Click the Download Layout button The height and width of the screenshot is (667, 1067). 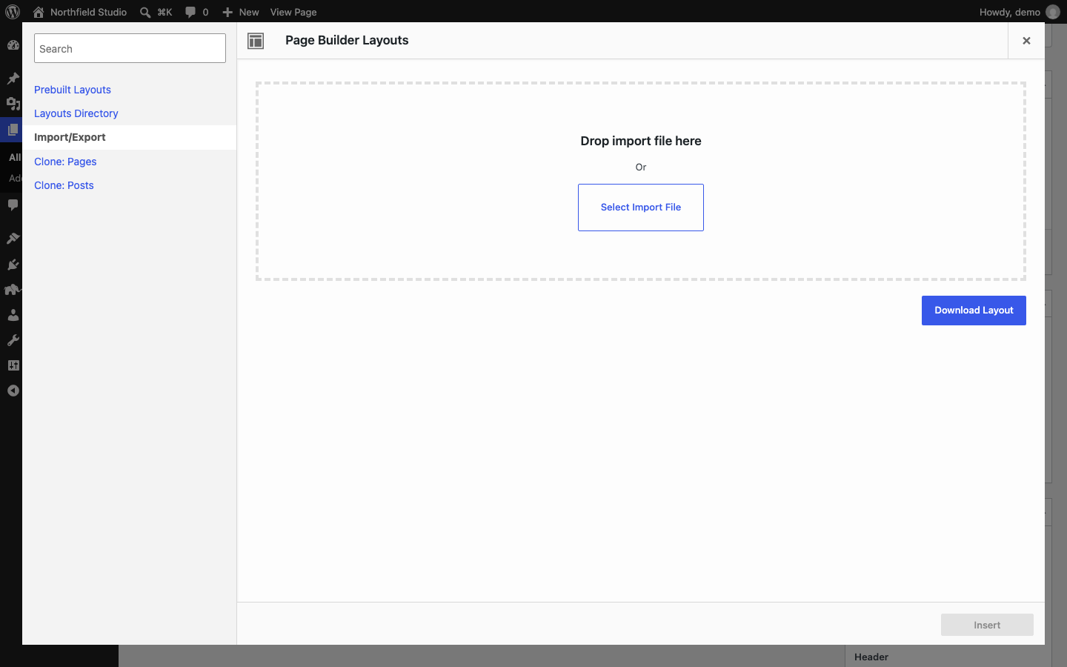click(974, 311)
